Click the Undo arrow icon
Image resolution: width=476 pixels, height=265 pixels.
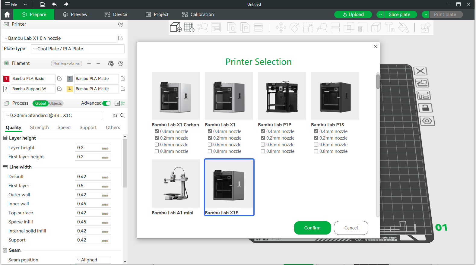(54, 4)
